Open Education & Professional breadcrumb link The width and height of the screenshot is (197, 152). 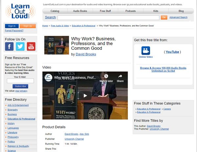pyautogui.click(x=83, y=26)
